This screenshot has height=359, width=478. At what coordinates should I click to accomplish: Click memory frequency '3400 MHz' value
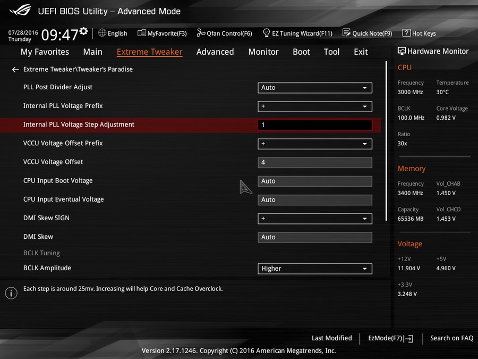tap(410, 193)
